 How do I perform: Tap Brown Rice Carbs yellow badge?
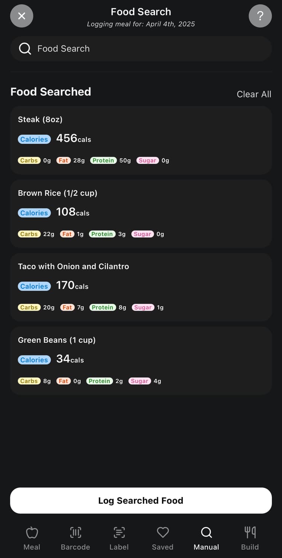[x=29, y=234]
